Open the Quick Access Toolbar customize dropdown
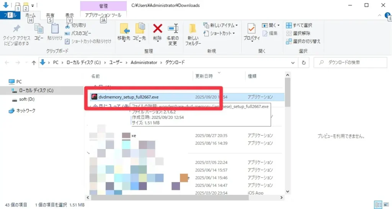The width and height of the screenshot is (392, 209). point(33,5)
